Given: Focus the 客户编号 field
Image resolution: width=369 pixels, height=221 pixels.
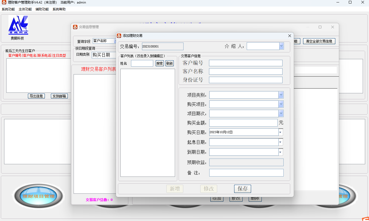Looking at the screenshot, I should pos(246,63).
